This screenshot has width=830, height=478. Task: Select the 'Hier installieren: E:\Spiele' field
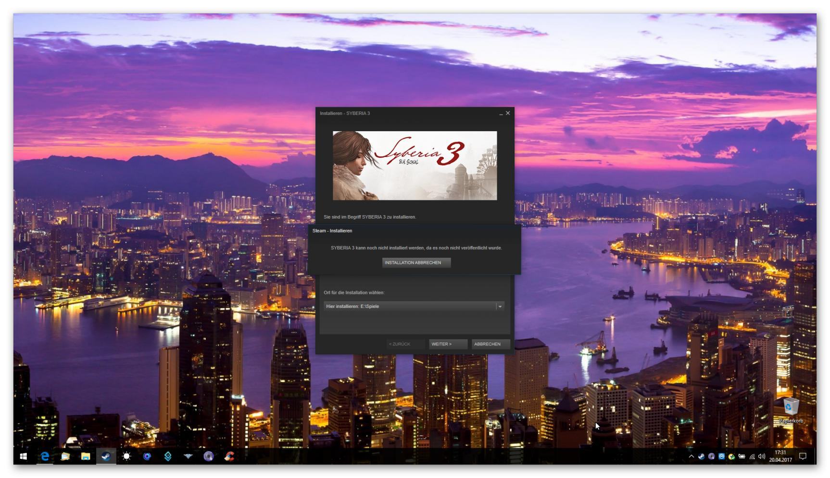coord(414,306)
